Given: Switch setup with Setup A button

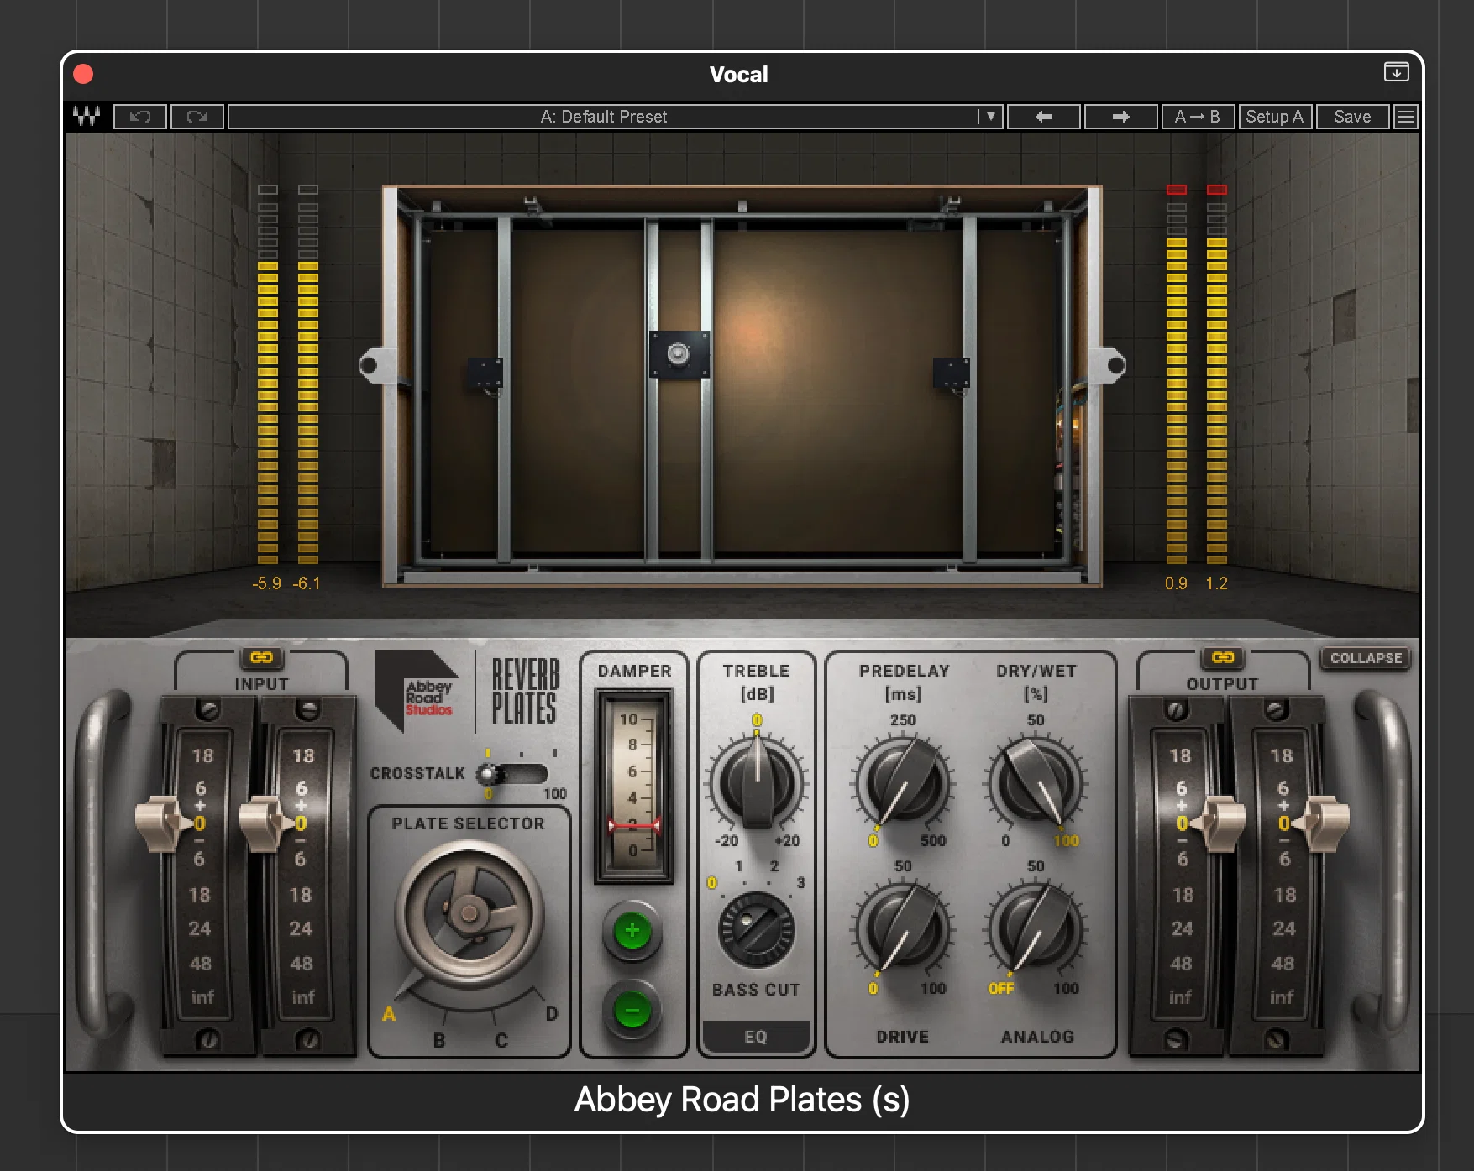Looking at the screenshot, I should (x=1274, y=117).
